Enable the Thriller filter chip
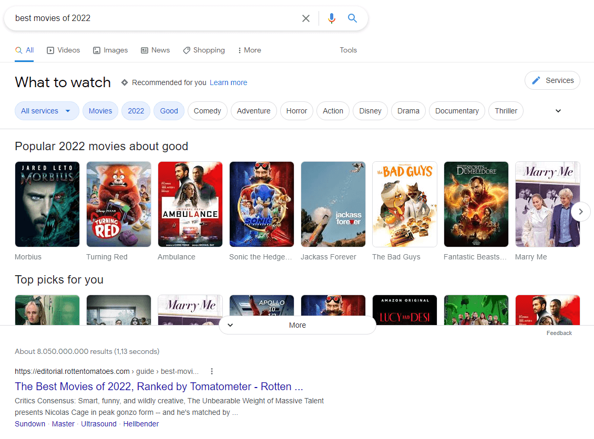594x439 pixels. [x=506, y=111]
